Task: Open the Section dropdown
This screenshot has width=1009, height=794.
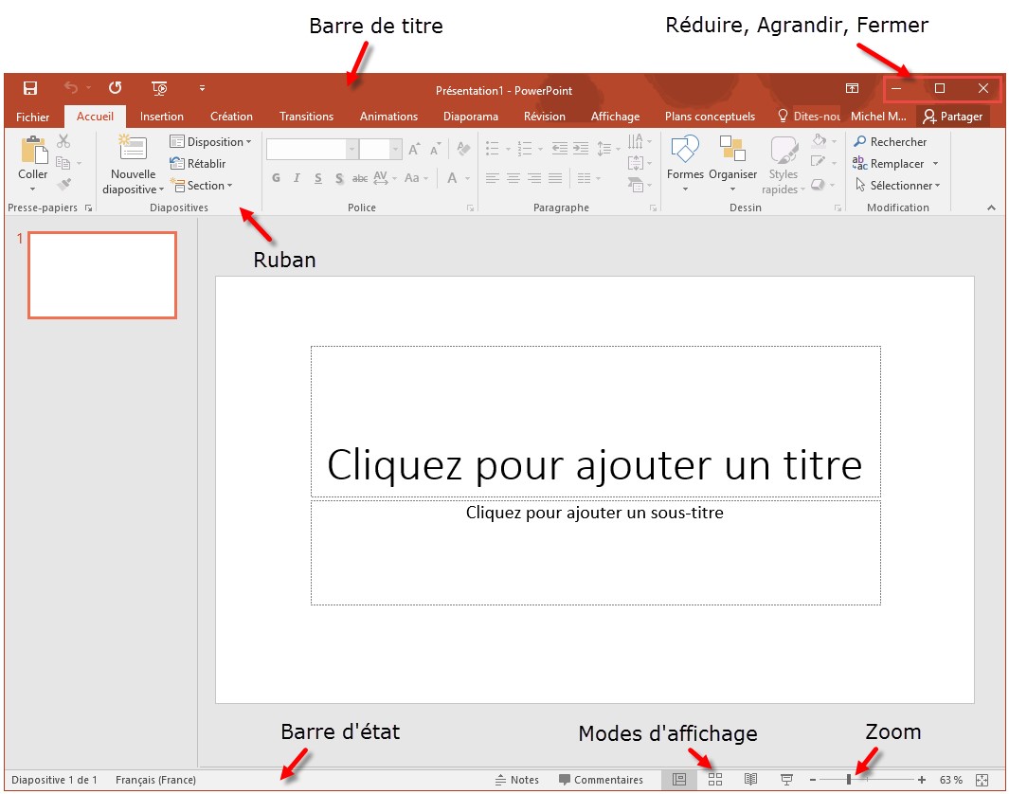Action: 201,186
